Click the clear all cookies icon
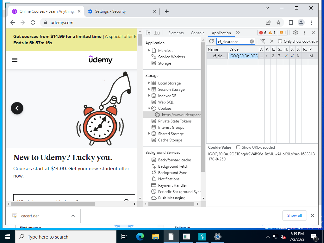 [271, 41]
